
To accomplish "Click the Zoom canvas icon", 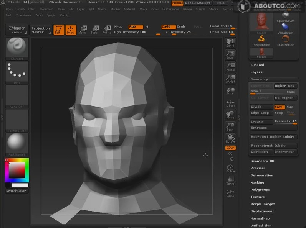I will 230,55.
